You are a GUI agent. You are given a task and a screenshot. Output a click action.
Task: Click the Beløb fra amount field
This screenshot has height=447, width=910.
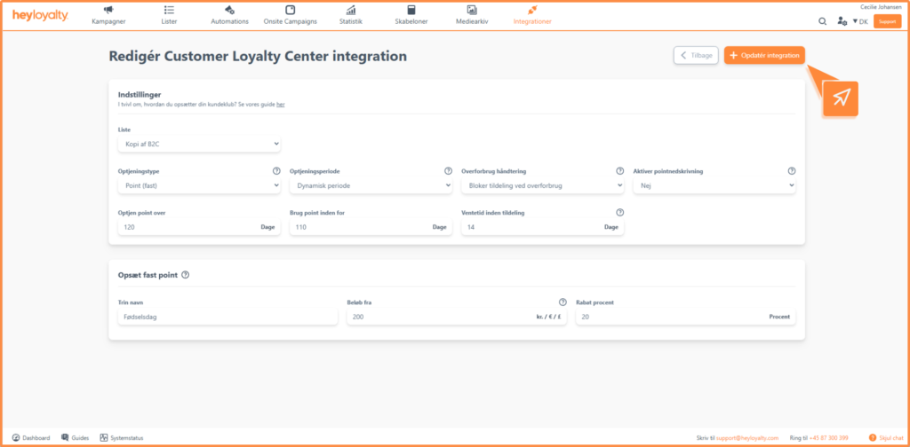(457, 317)
